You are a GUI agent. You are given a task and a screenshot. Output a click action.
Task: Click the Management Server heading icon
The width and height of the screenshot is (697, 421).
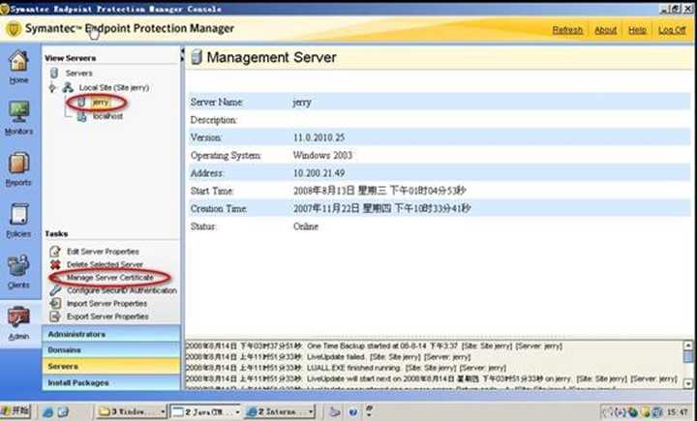[197, 57]
